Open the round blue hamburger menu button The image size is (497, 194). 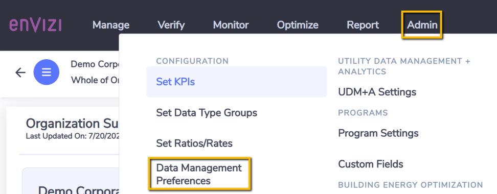point(47,72)
